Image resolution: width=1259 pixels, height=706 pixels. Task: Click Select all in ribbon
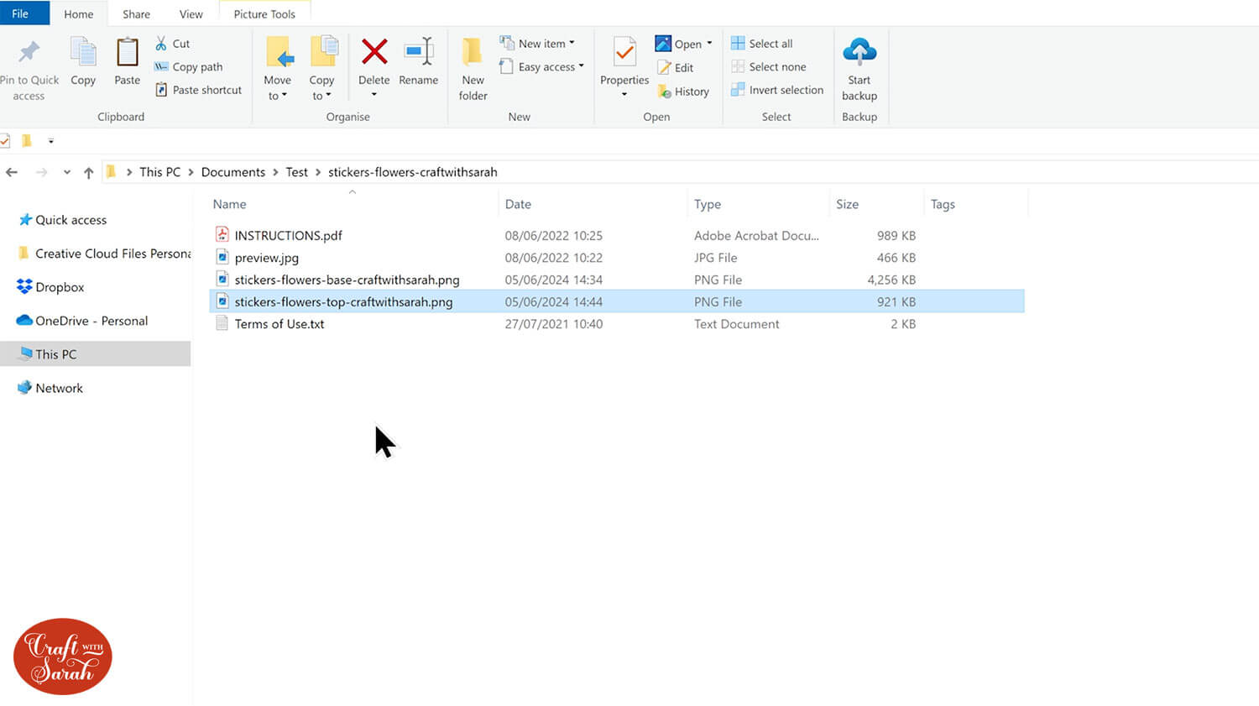[x=769, y=44]
